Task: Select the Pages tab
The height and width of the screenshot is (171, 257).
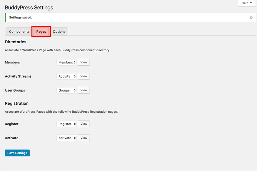Action: click(41, 31)
